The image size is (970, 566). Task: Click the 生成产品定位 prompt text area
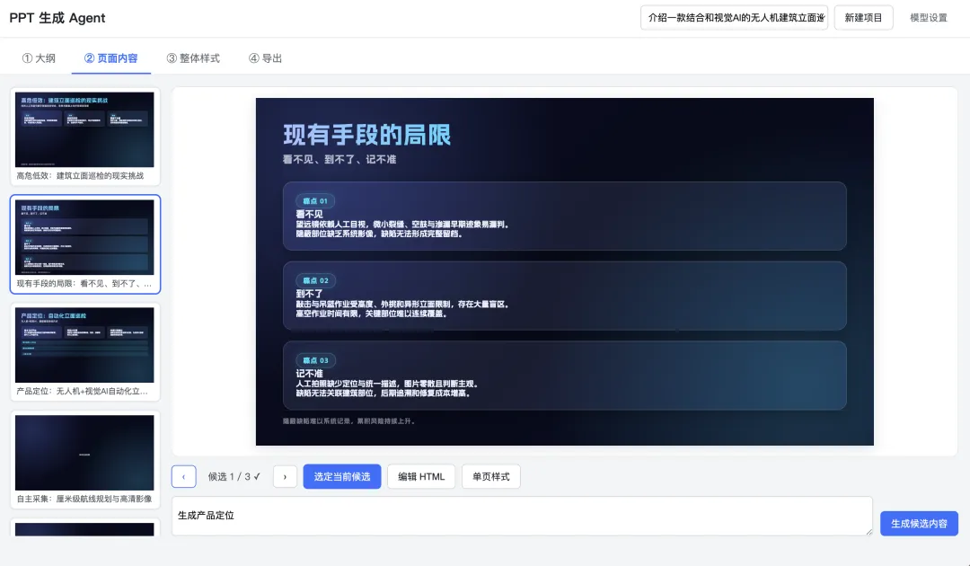coord(522,516)
